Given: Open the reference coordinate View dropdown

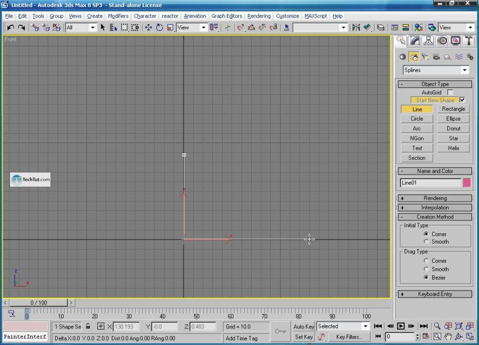Looking at the screenshot, I should (192, 28).
